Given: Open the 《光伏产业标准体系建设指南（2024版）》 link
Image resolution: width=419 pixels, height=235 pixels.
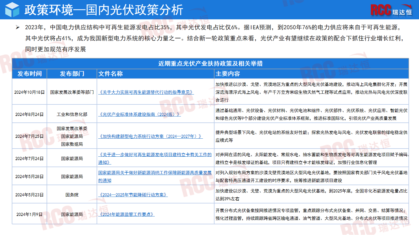Looking at the screenshot, I should (140, 114).
